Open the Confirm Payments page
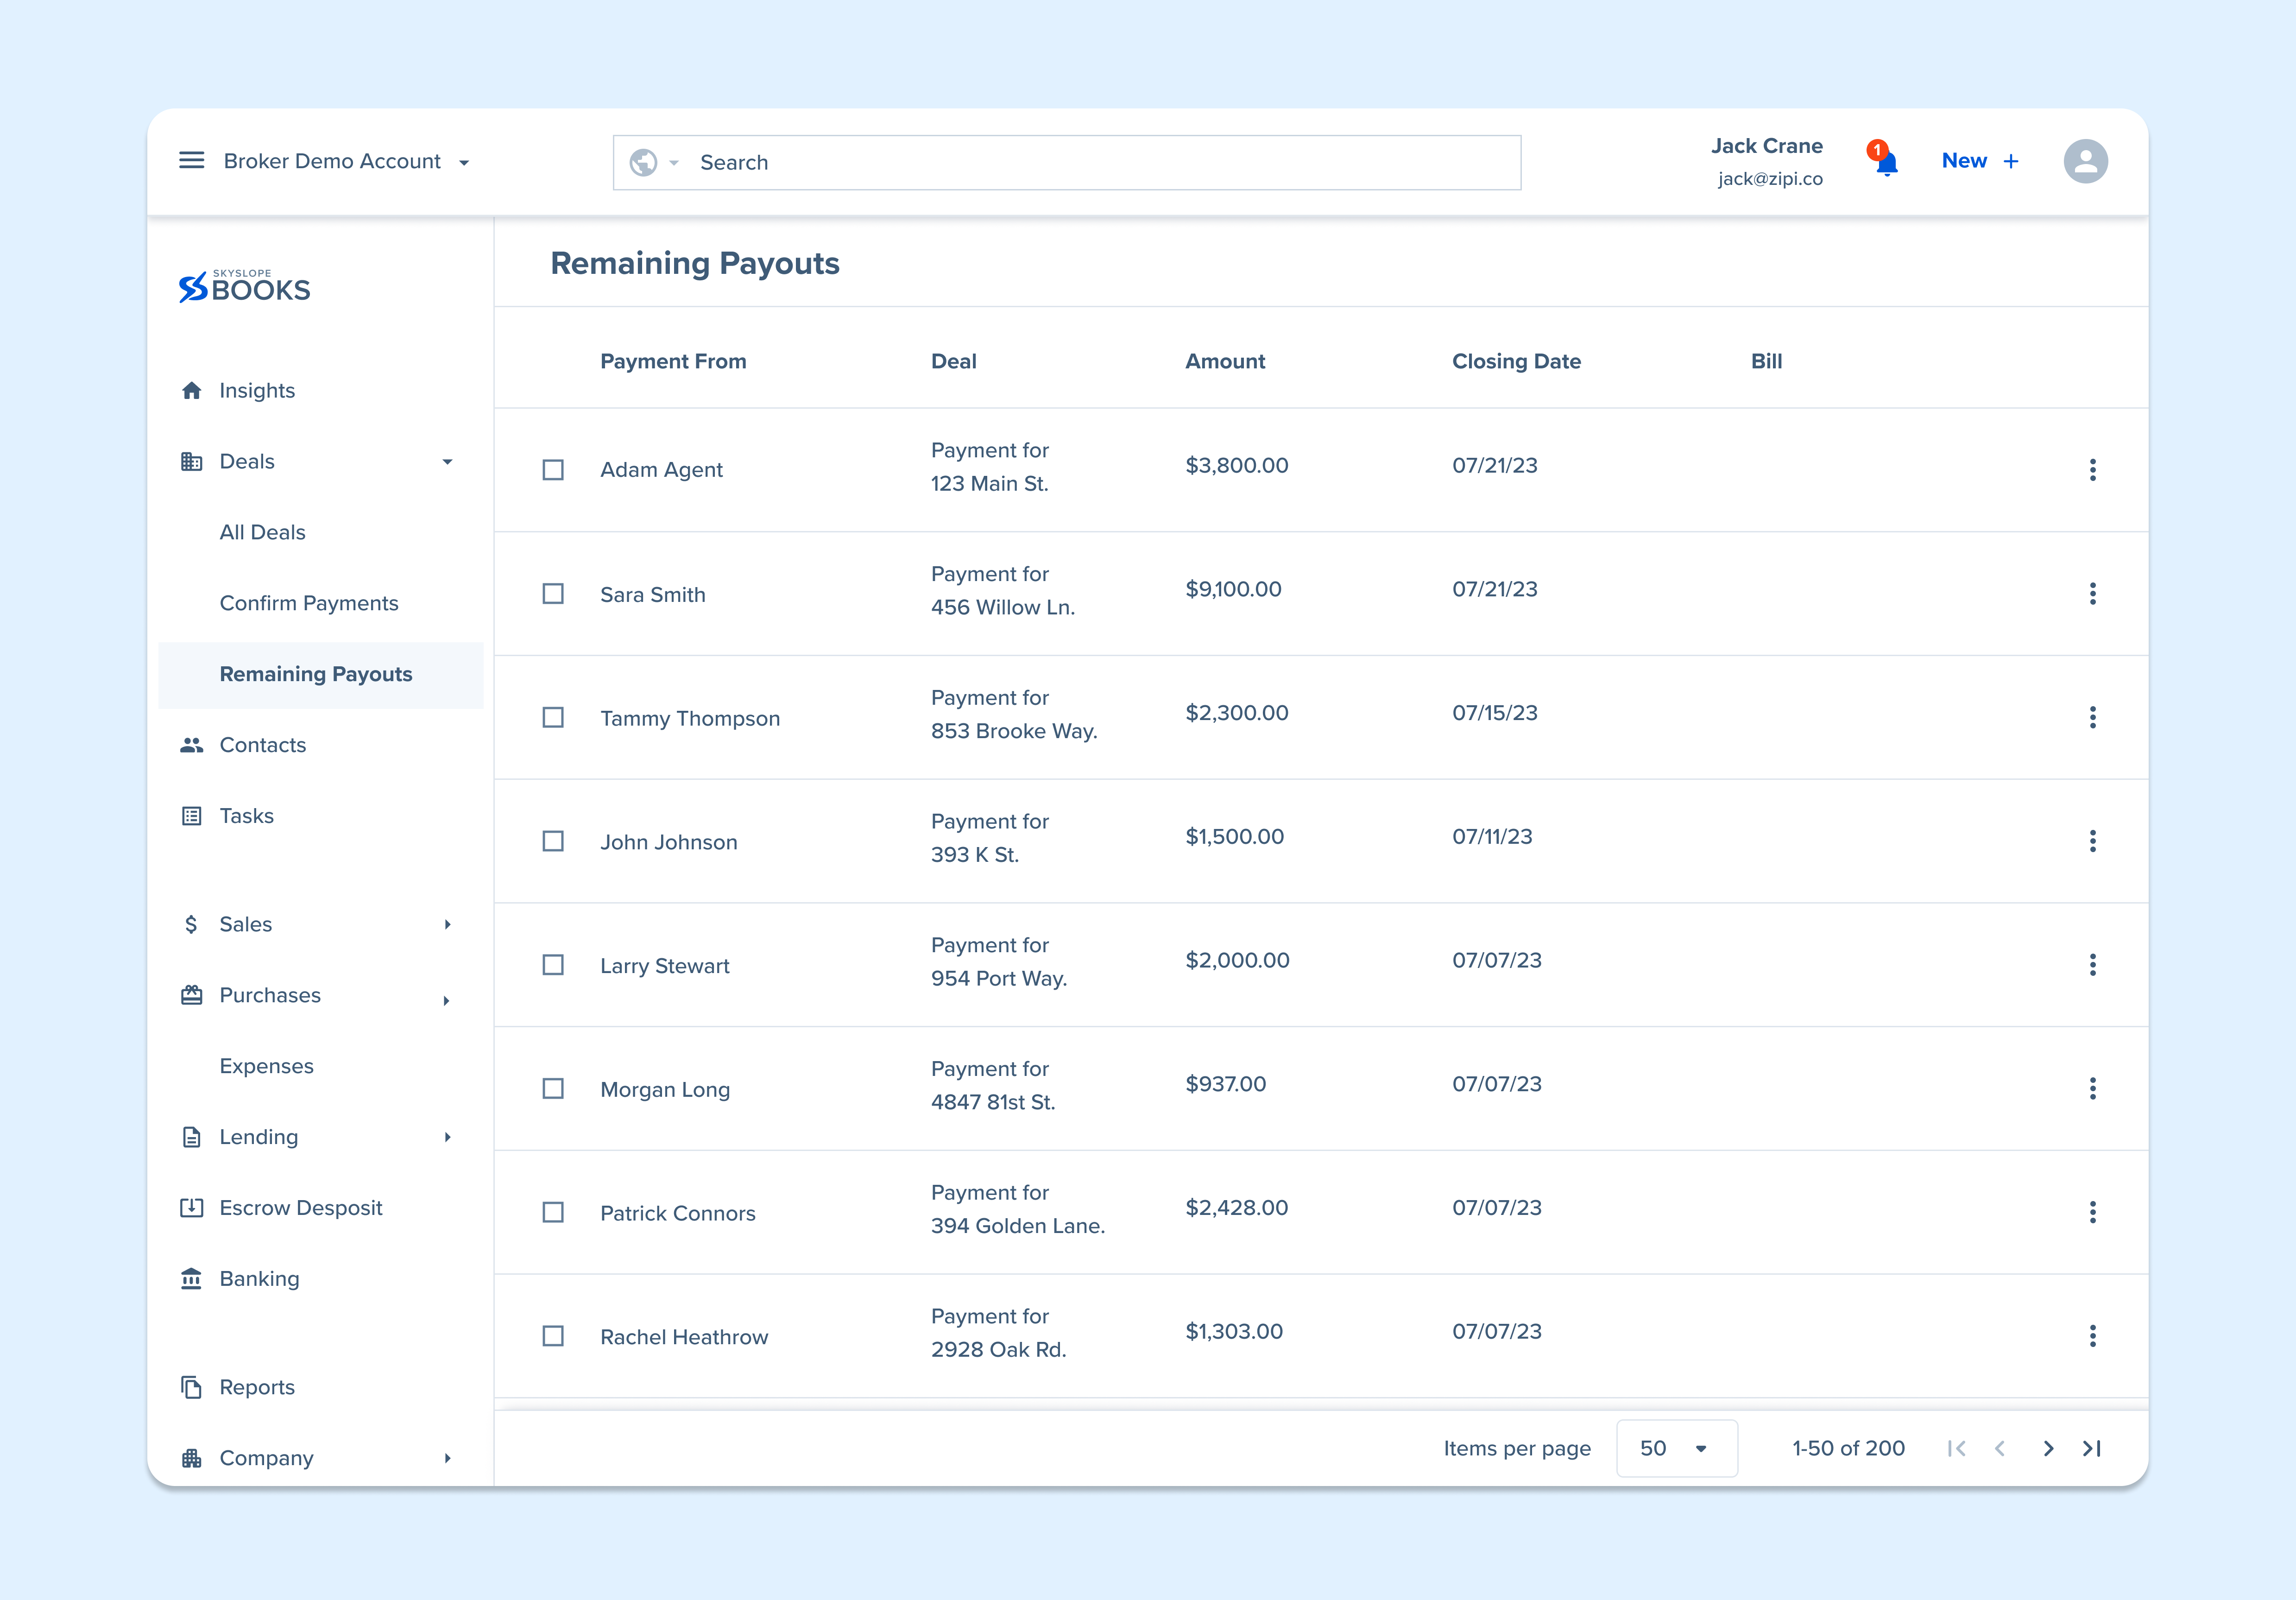This screenshot has width=2296, height=1600. click(309, 603)
